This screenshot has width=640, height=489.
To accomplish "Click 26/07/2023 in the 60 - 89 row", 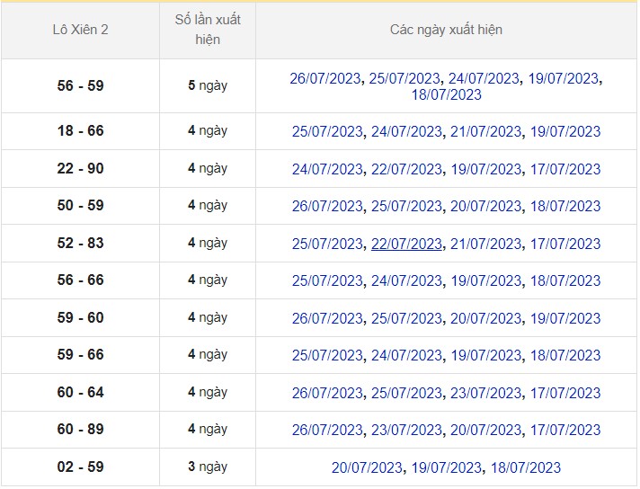I will [x=328, y=430].
